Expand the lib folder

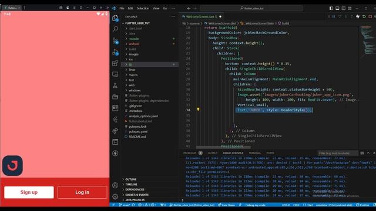click(130, 64)
